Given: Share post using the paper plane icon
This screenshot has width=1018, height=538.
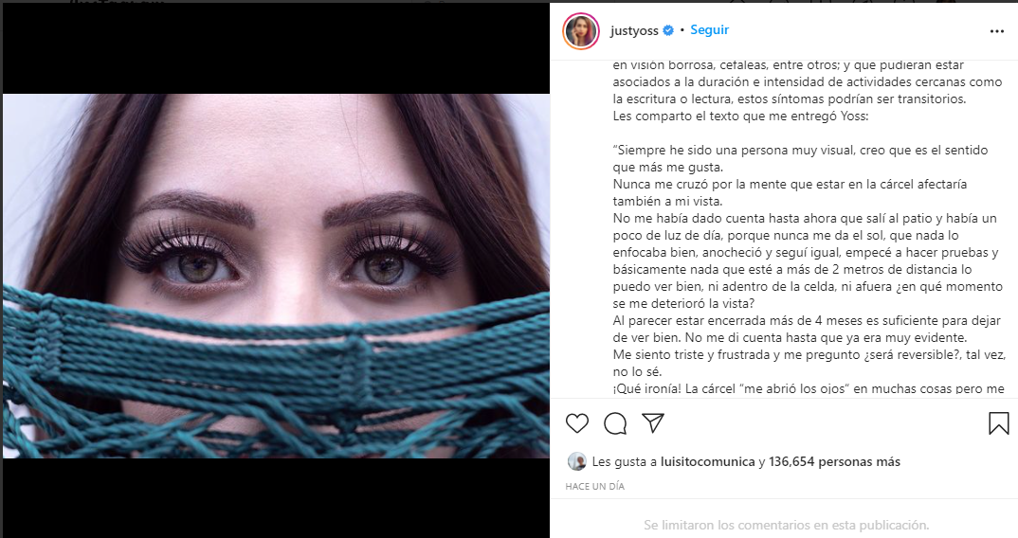Looking at the screenshot, I should coord(652,422).
